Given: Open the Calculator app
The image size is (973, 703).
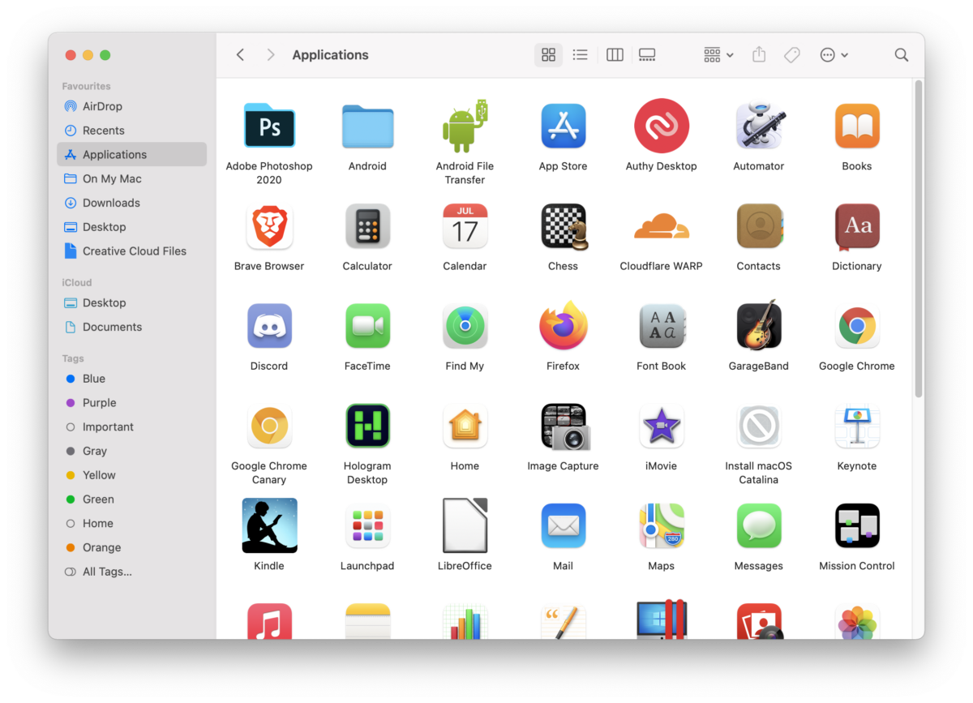Looking at the screenshot, I should 367,225.
